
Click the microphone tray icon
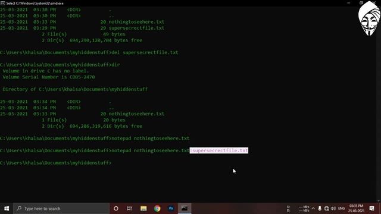[x=320, y=209]
